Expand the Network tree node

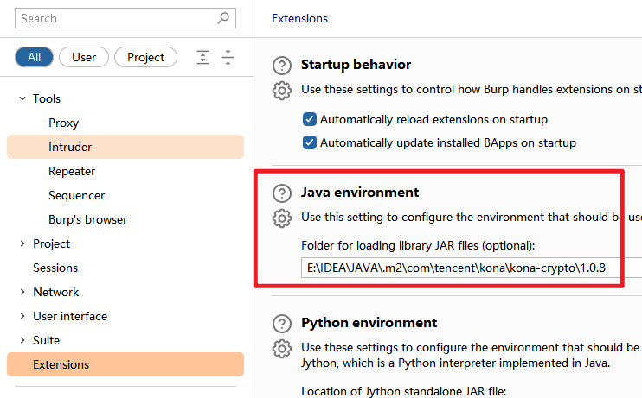coord(22,292)
